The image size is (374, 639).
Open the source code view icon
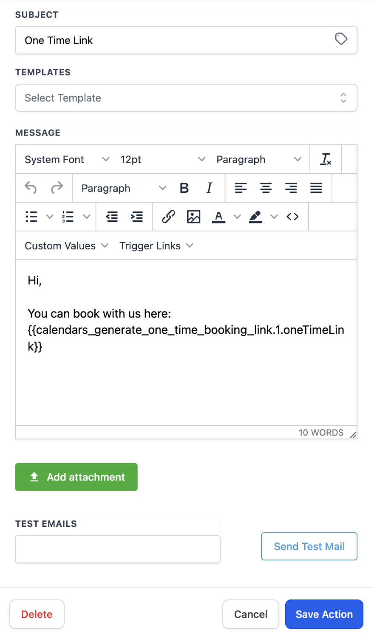[x=292, y=217]
